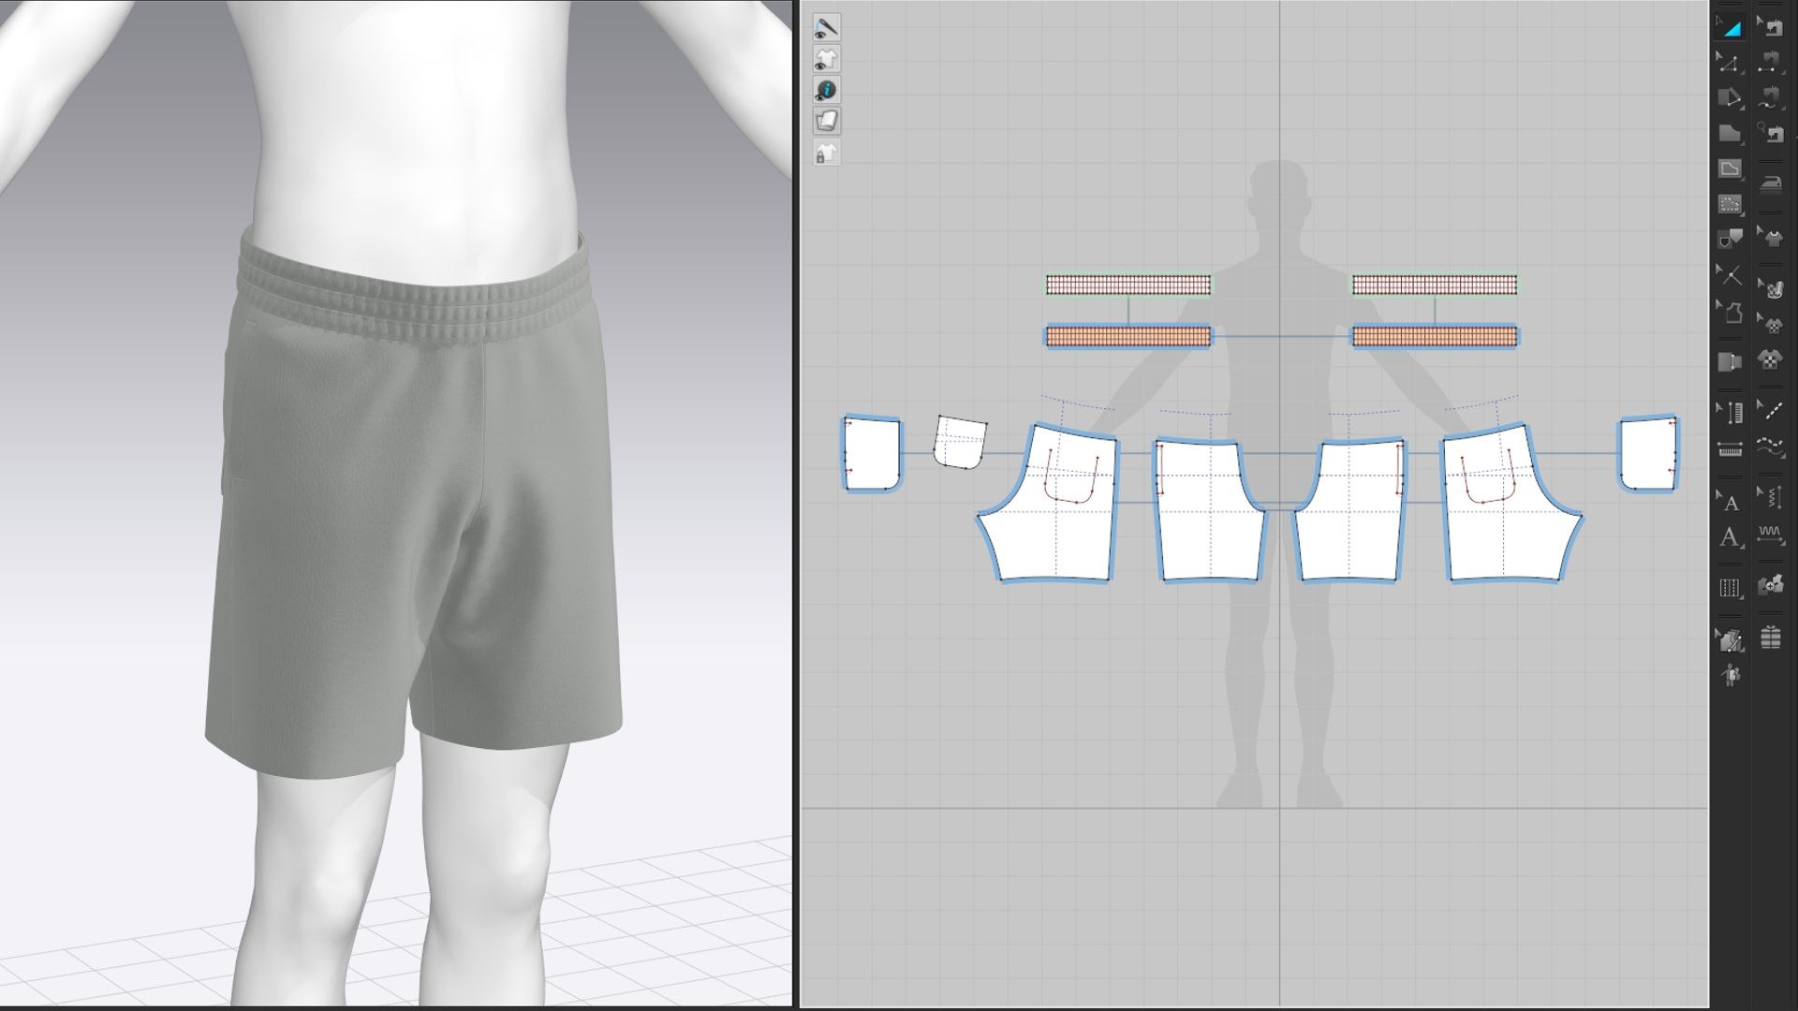This screenshot has height=1011, width=1798.
Task: Select the Quilted/puffer garment tool
Action: point(1770,637)
